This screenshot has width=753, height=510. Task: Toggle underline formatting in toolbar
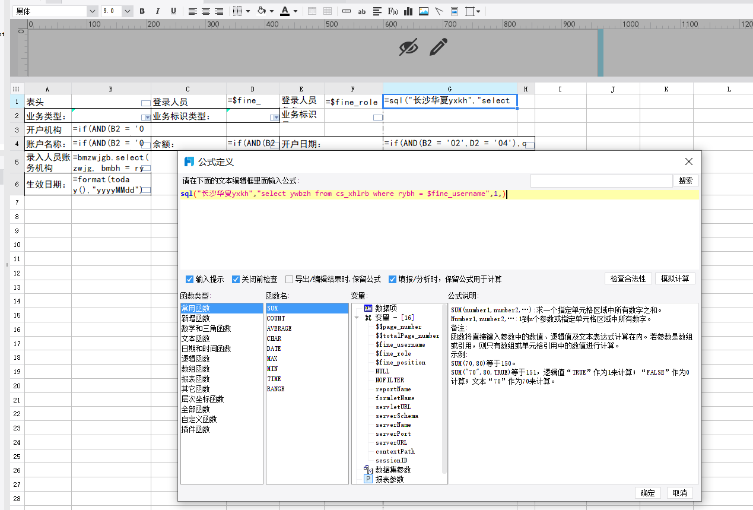pos(173,11)
